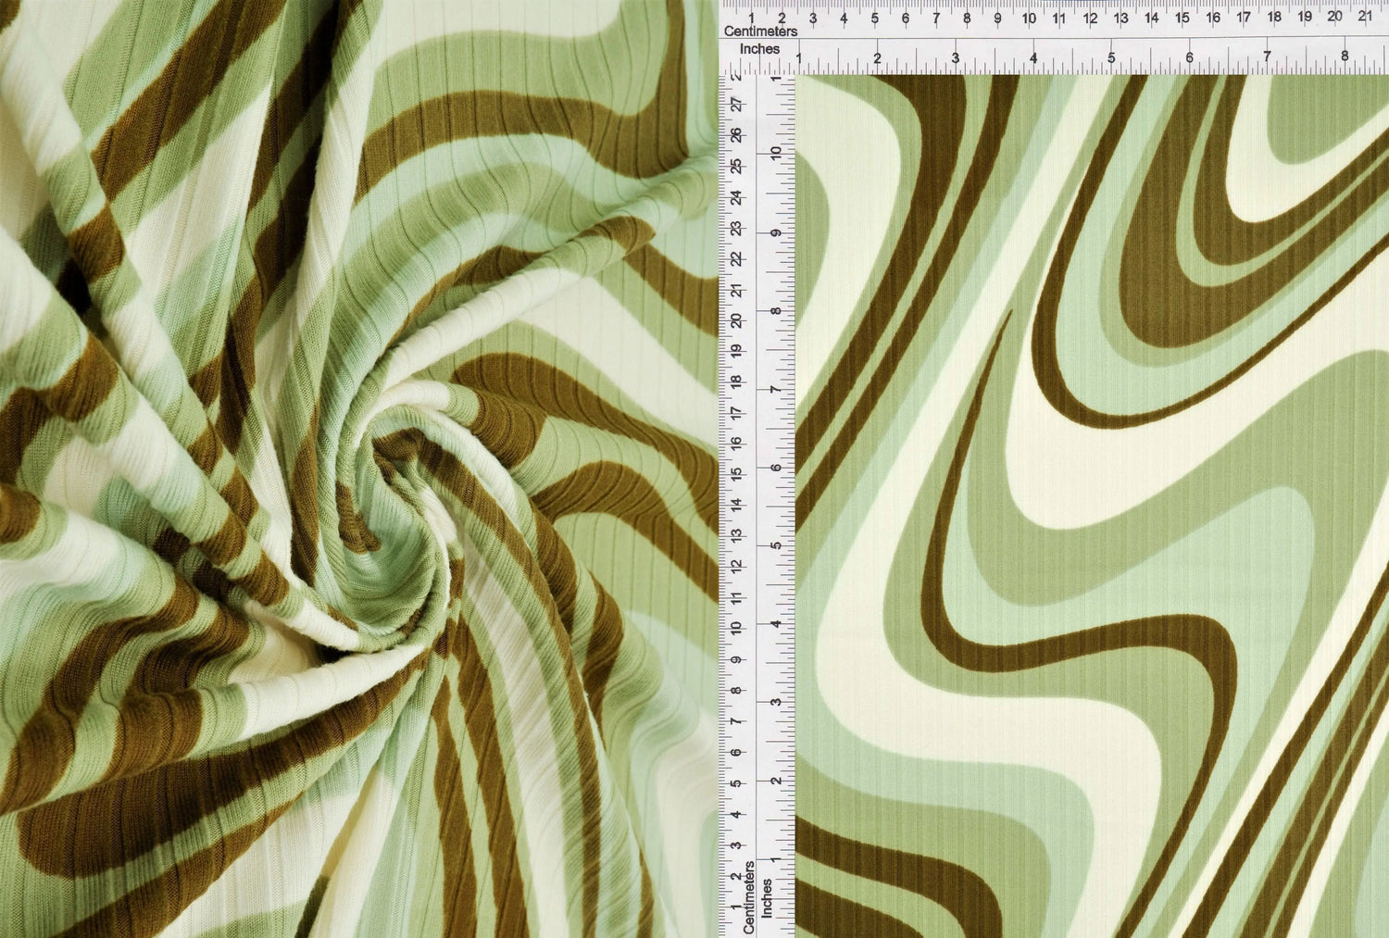1389x938 pixels.
Task: Click the vertical Centimeters label on side ruler
Action: click(749, 896)
